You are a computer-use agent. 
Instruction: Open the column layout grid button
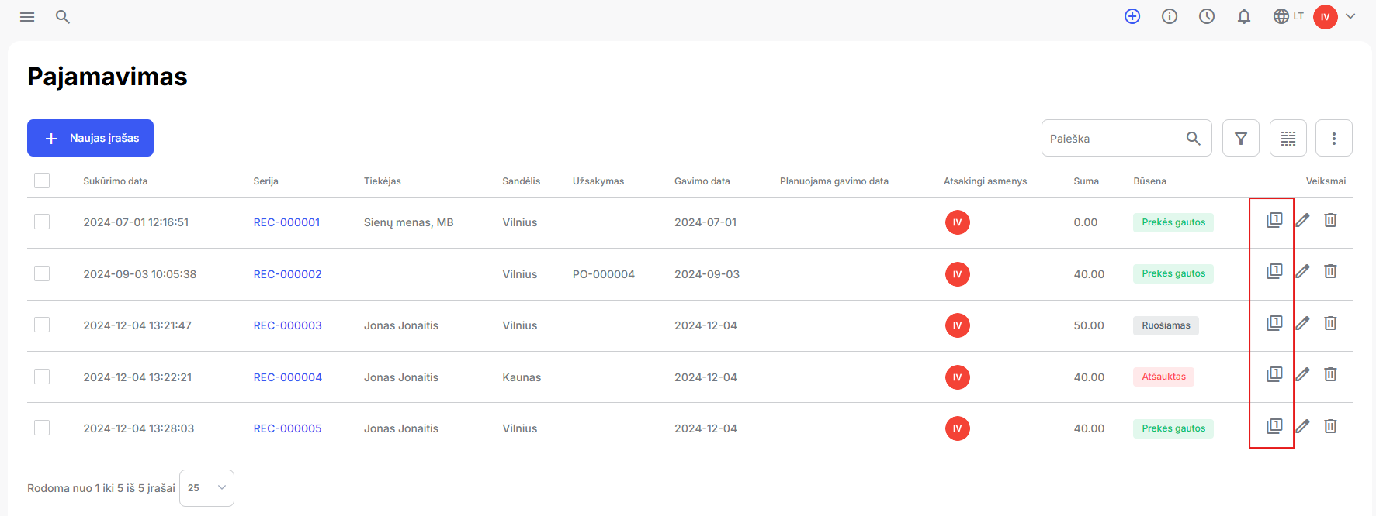click(1288, 138)
